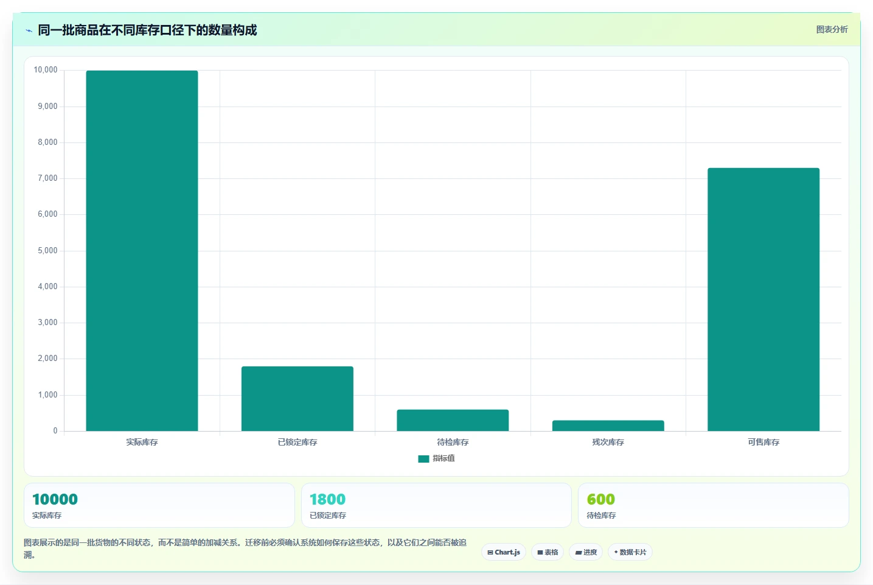Toggle the 指标值 legend color swatch

(423, 459)
